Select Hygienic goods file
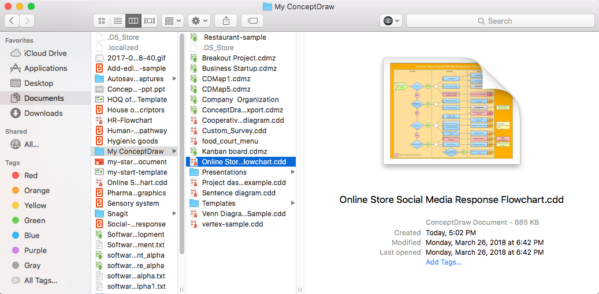This screenshot has width=599, height=294. pos(135,141)
